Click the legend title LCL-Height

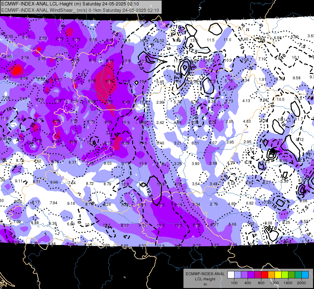point(205,279)
